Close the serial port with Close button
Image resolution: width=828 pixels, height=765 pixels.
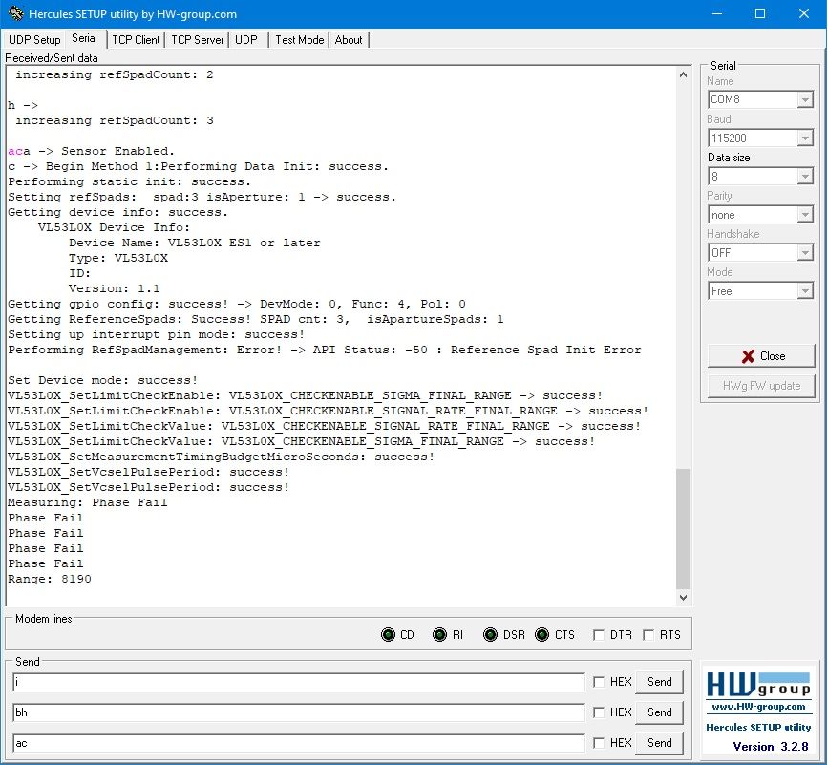761,356
